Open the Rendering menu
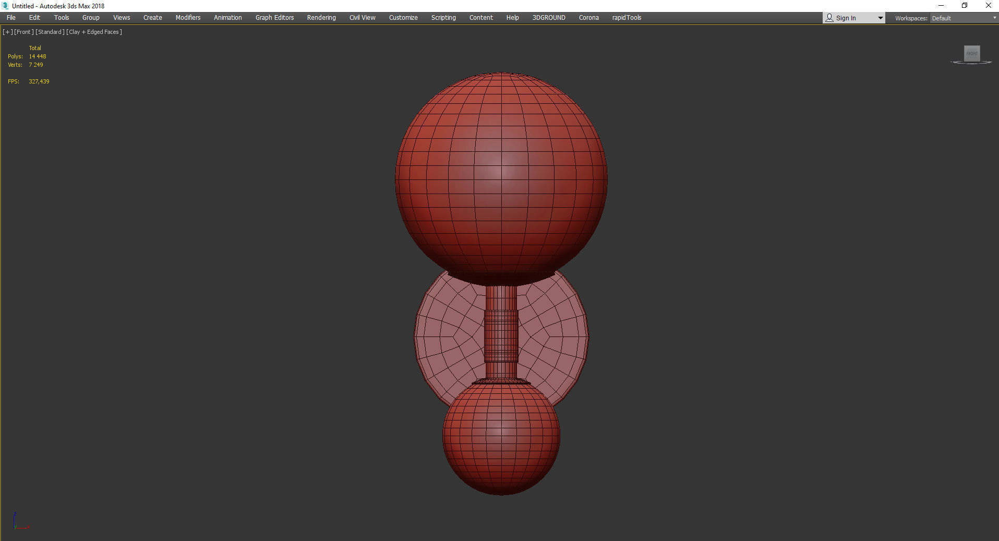This screenshot has height=541, width=999. point(321,18)
